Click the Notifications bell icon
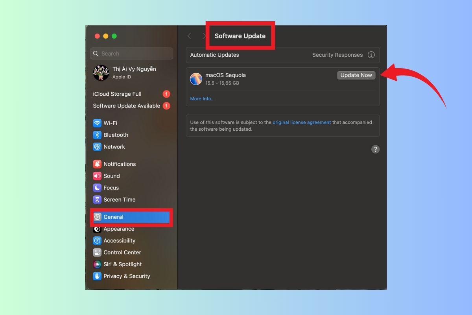 [x=97, y=164]
